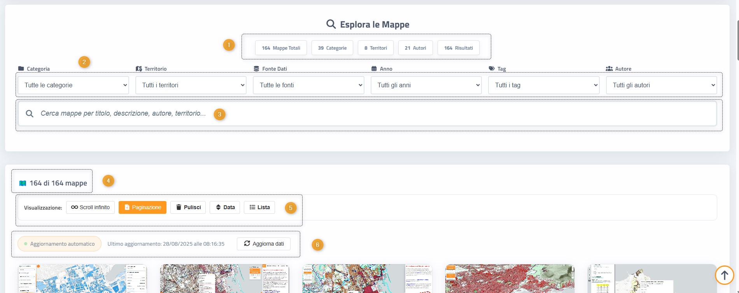Click the Esplora le Mappe magnifier icon
The height and width of the screenshot is (293, 739).
point(331,24)
